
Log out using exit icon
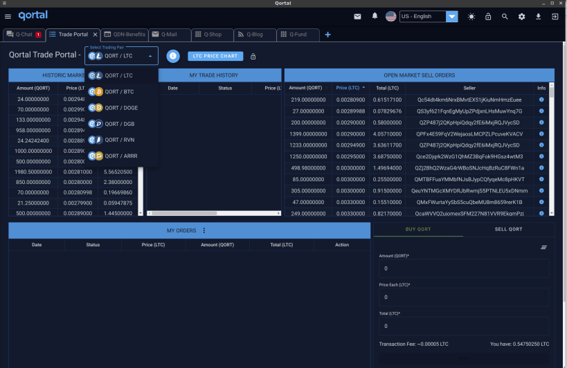(555, 17)
